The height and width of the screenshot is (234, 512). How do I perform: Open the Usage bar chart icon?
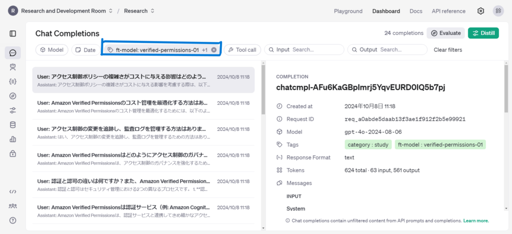point(13,139)
